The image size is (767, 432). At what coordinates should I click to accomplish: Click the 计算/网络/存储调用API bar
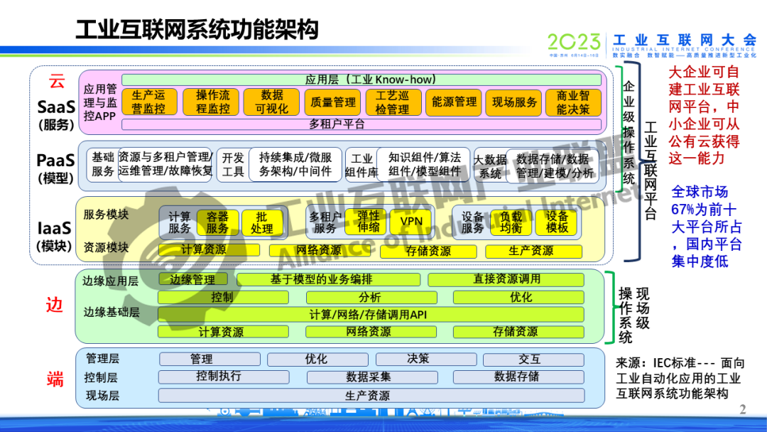(370, 314)
